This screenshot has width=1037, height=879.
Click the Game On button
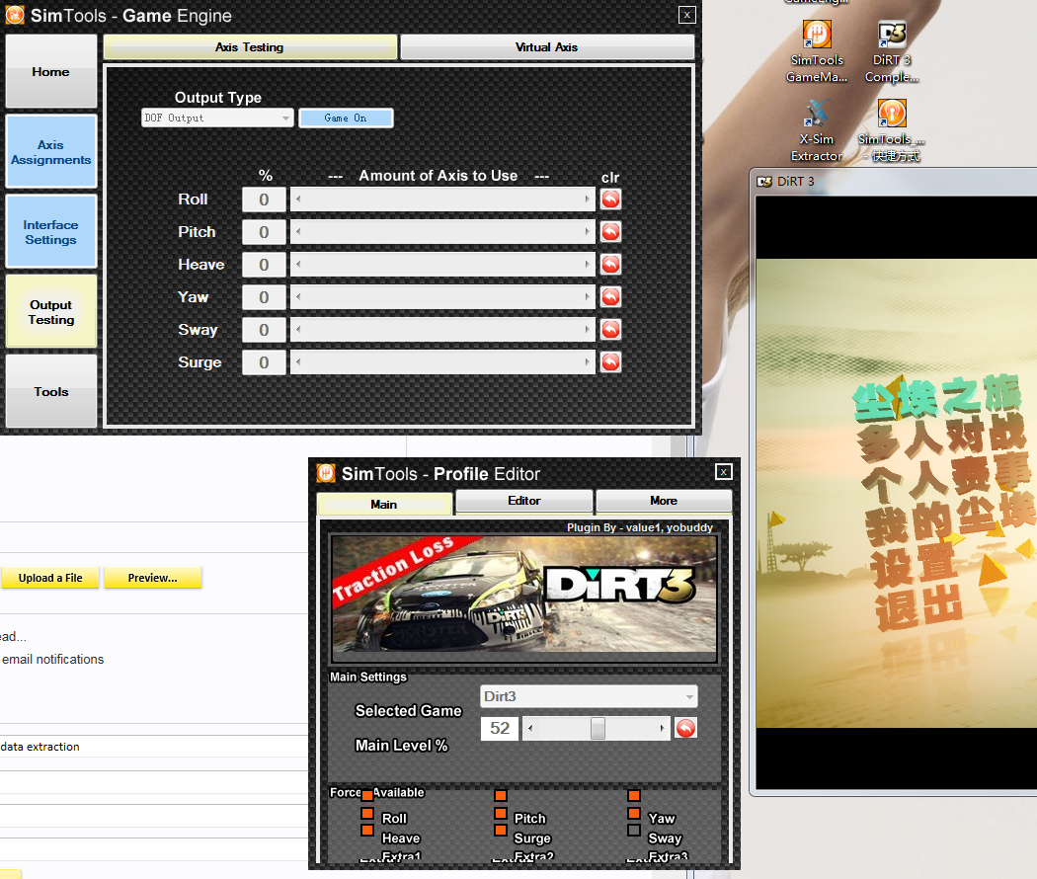(x=346, y=118)
